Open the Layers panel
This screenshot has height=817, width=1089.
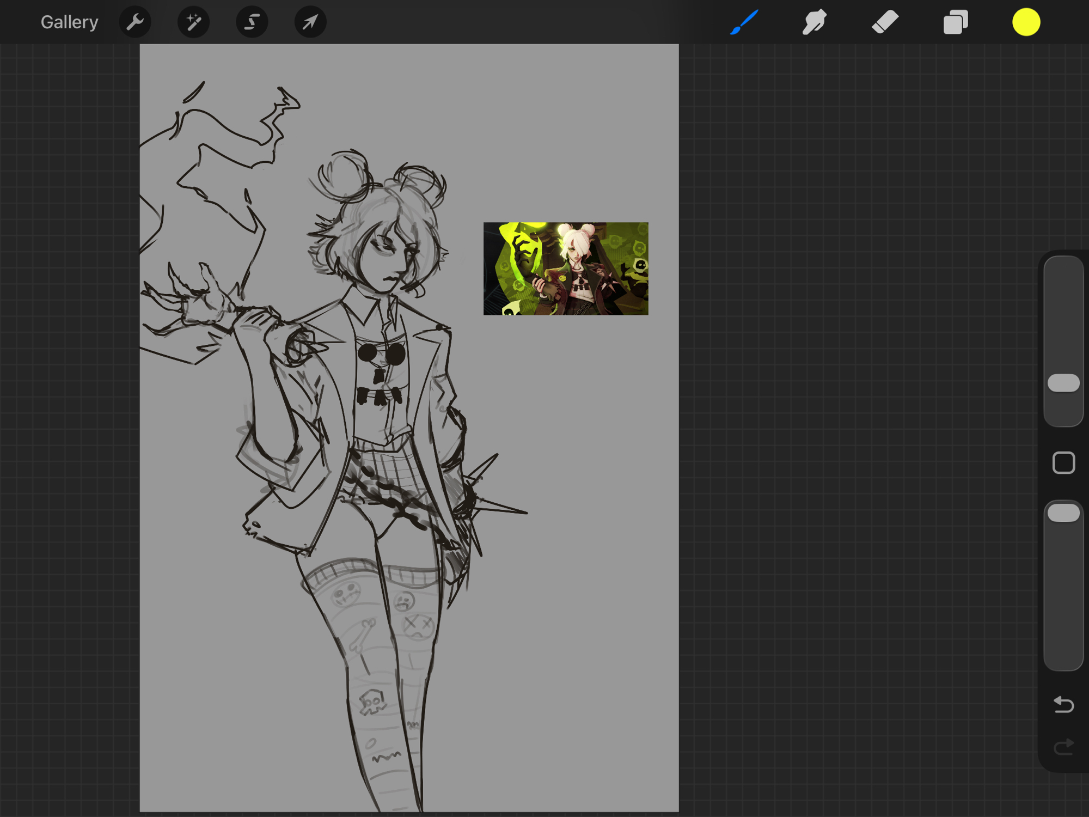tap(956, 22)
